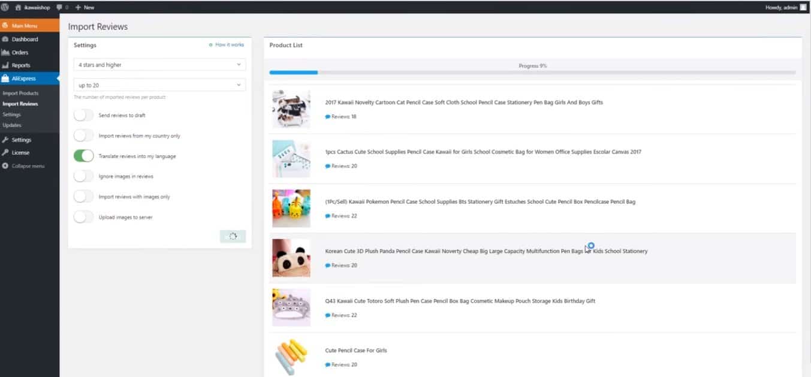
Task: Click title '2017 Kawaii Novelty Cartoon Cat Pencil Case'
Action: pos(464,102)
